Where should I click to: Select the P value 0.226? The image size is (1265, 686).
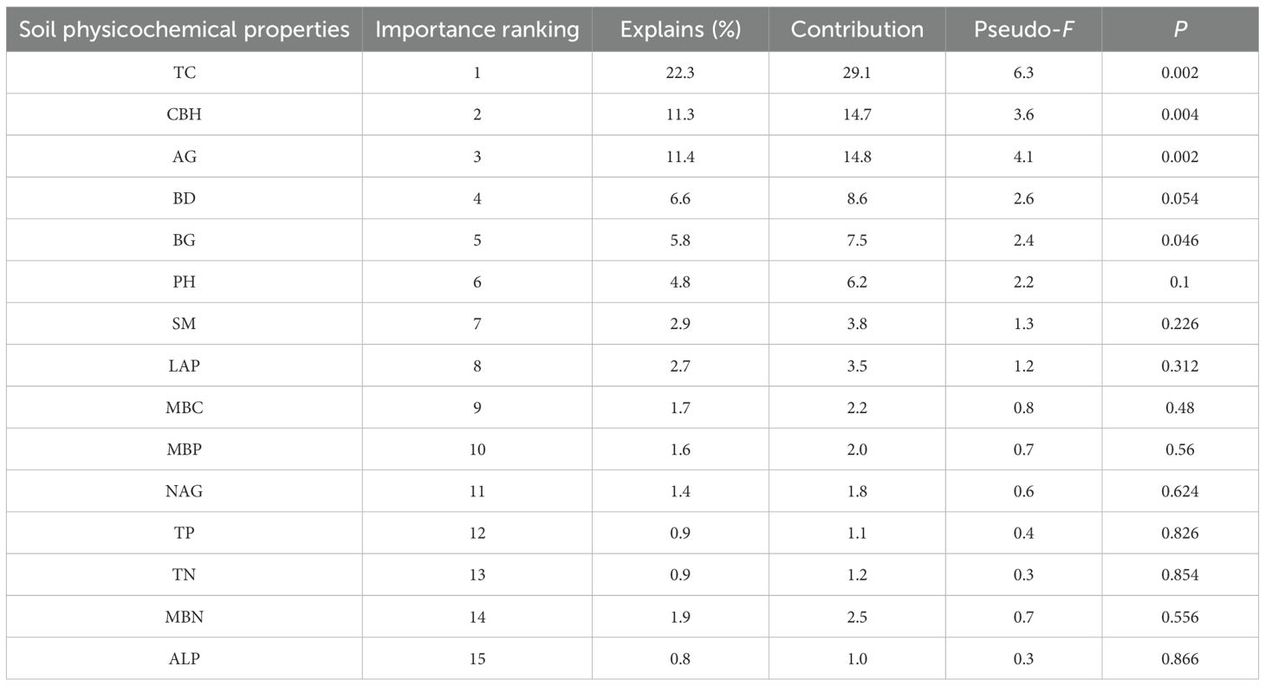1180,324
